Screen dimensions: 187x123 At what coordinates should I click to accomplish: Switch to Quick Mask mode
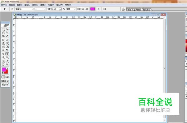[7, 77]
